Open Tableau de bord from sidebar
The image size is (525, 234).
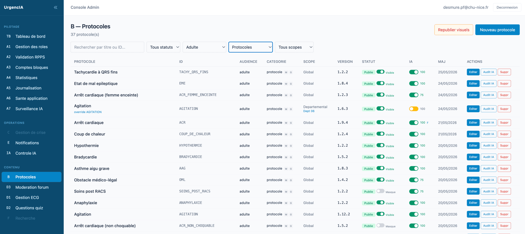(31, 36)
